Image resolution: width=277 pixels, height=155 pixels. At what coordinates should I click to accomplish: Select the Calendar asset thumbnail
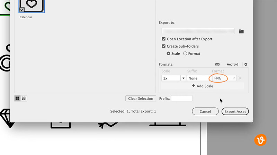coord(32,6)
